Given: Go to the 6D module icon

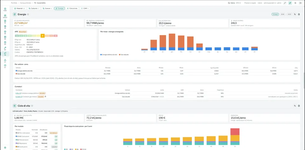Looking at the screenshot, I should click(x=5, y=48).
